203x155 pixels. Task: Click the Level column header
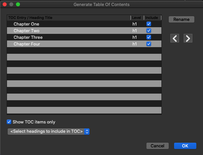click(x=136, y=18)
